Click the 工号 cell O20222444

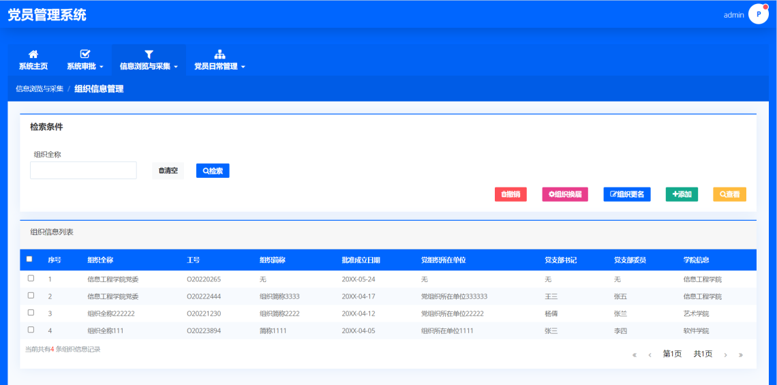(x=204, y=296)
